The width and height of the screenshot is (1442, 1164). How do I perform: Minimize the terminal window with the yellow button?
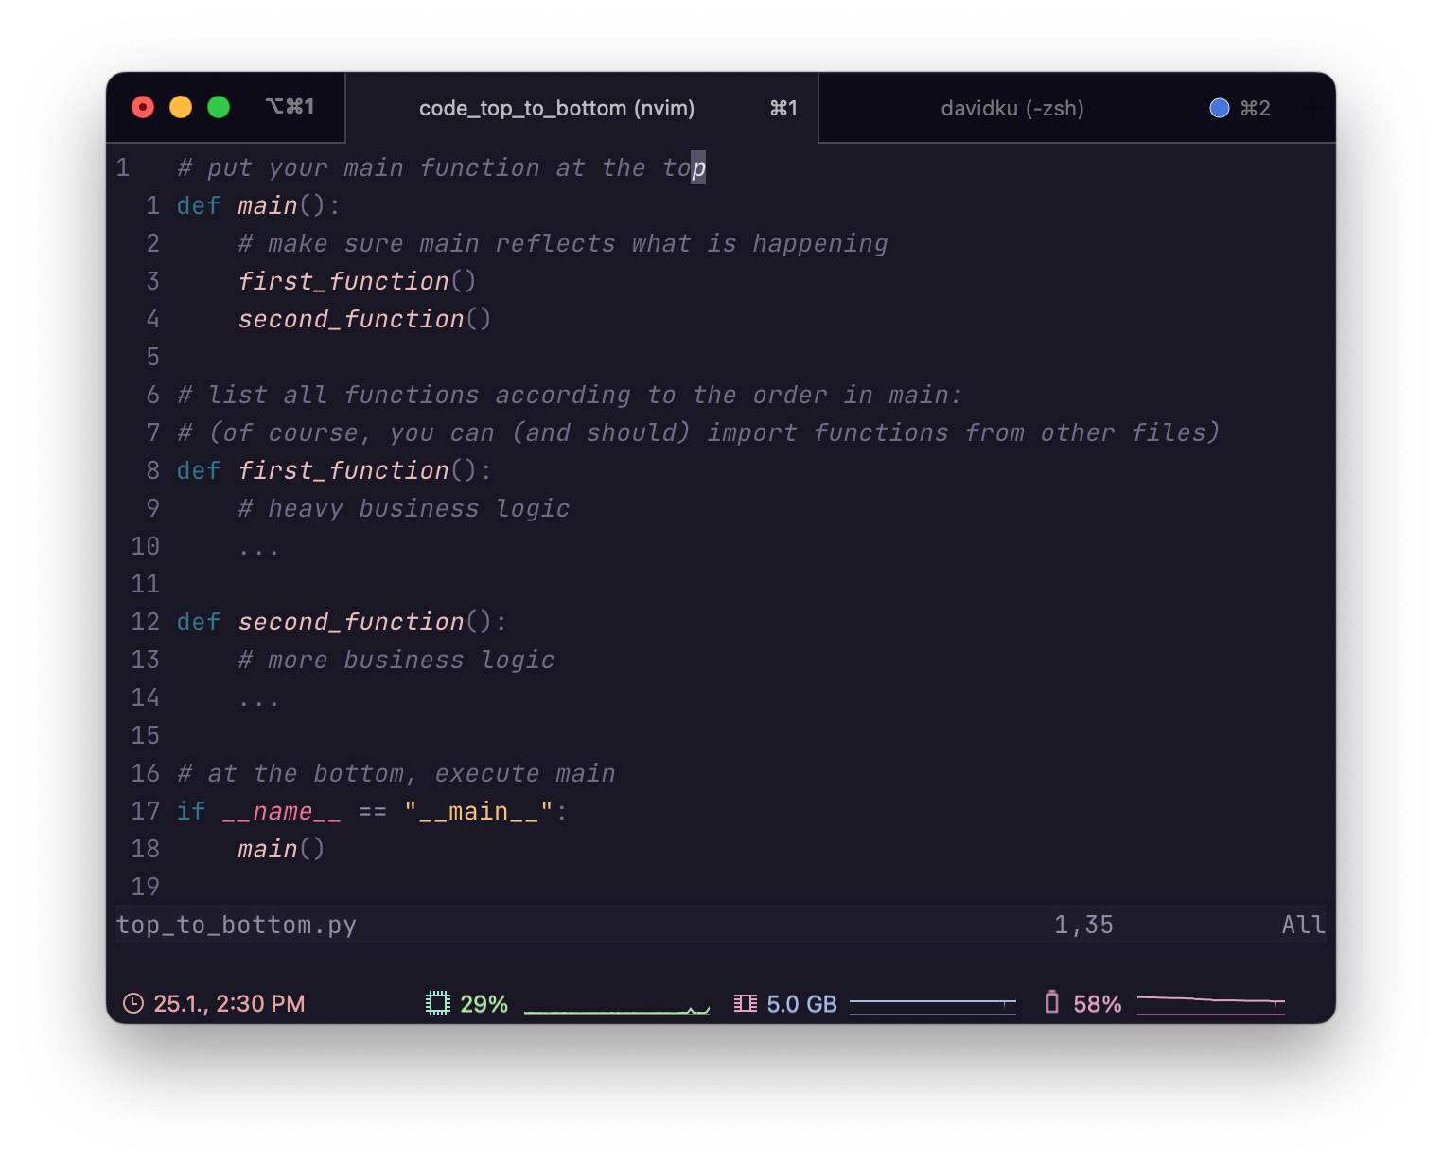pos(181,107)
